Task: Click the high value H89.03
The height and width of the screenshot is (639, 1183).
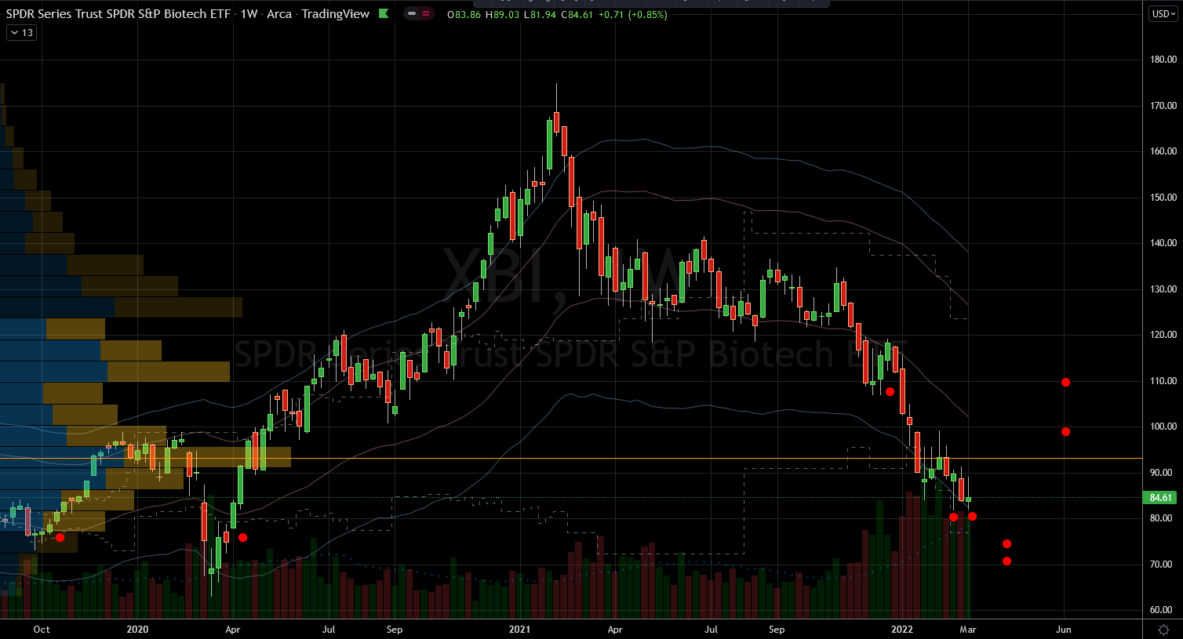Action: pyautogui.click(x=502, y=15)
